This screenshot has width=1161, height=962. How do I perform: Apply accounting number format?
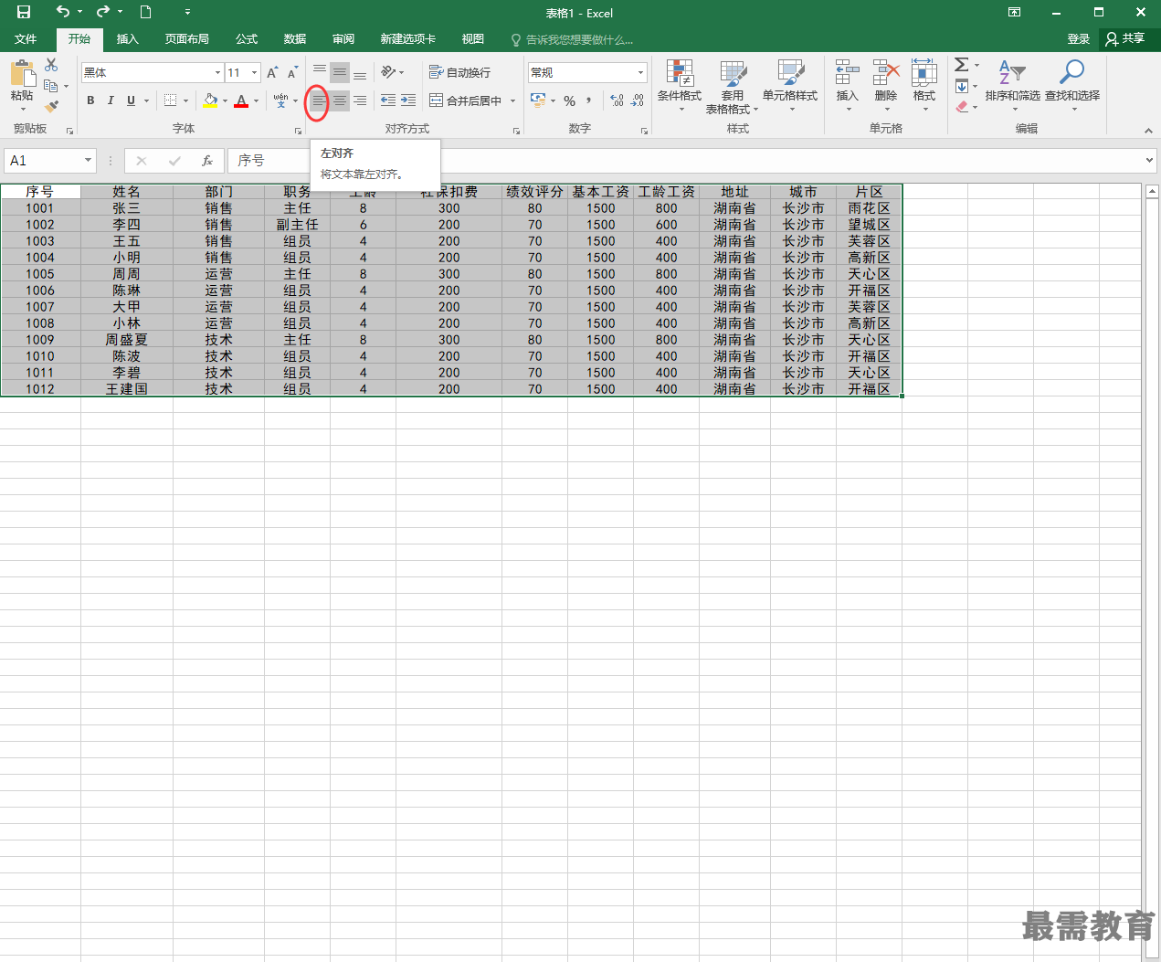538,100
